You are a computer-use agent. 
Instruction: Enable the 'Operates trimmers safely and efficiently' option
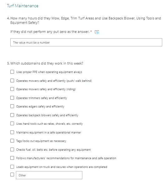[x=12, y=98]
